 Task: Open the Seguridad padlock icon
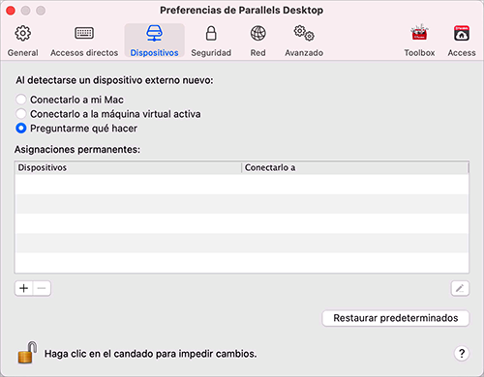click(x=211, y=34)
